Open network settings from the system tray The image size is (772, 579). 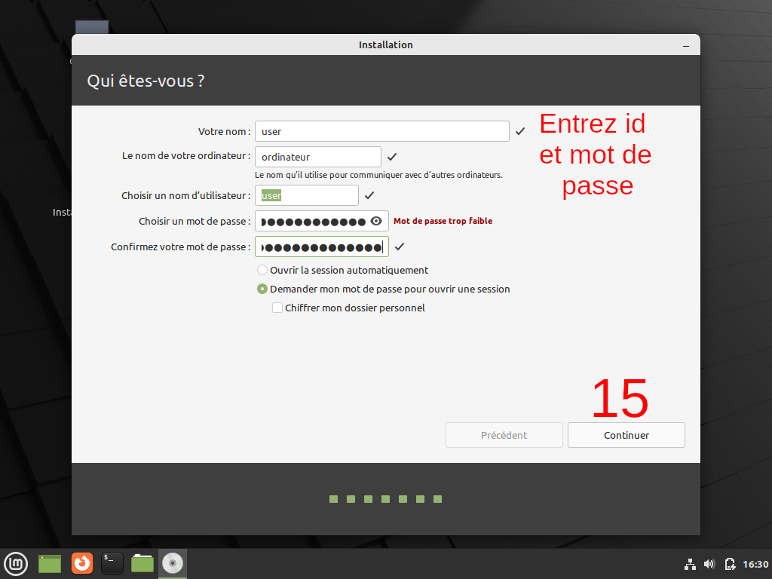pos(690,563)
